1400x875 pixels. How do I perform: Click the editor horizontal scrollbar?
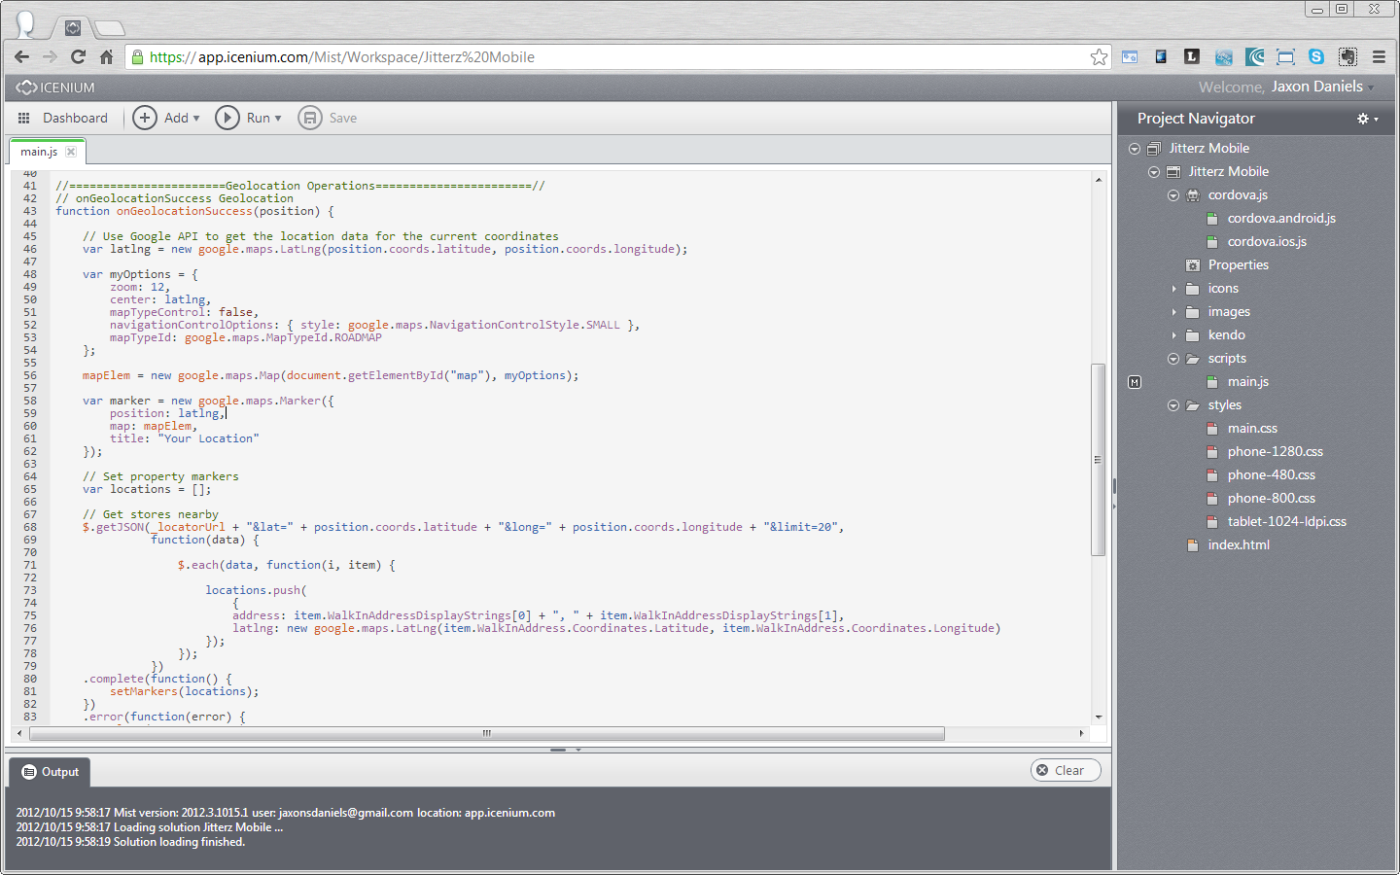click(x=486, y=733)
